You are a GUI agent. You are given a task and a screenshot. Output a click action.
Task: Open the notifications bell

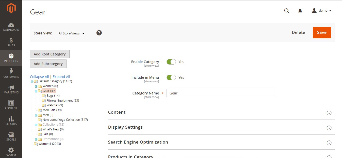point(300,11)
